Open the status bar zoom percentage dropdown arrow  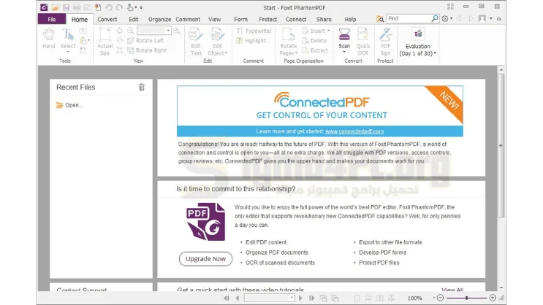pyautogui.click(x=433, y=298)
